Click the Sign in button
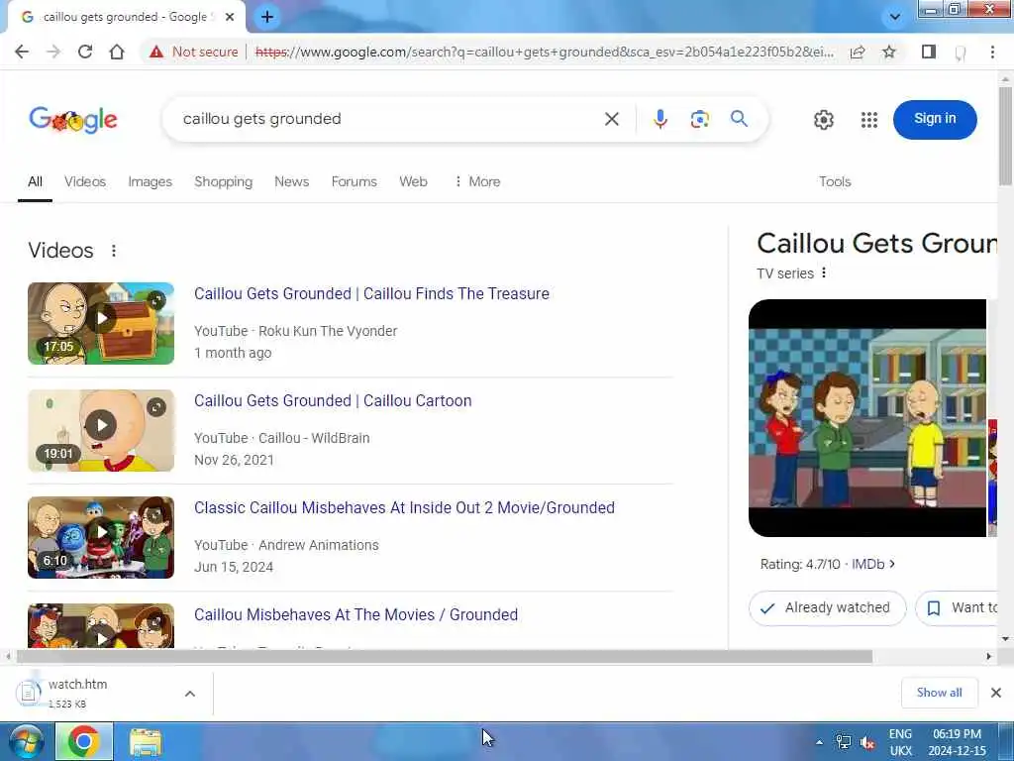The width and height of the screenshot is (1014, 761). click(x=935, y=119)
